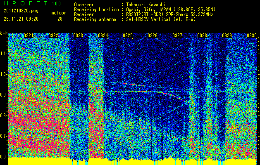
Task: Click receiver R820T2(RTL-SDR) SDR-Sharp 53.372MHz text
Action: coord(169,14)
